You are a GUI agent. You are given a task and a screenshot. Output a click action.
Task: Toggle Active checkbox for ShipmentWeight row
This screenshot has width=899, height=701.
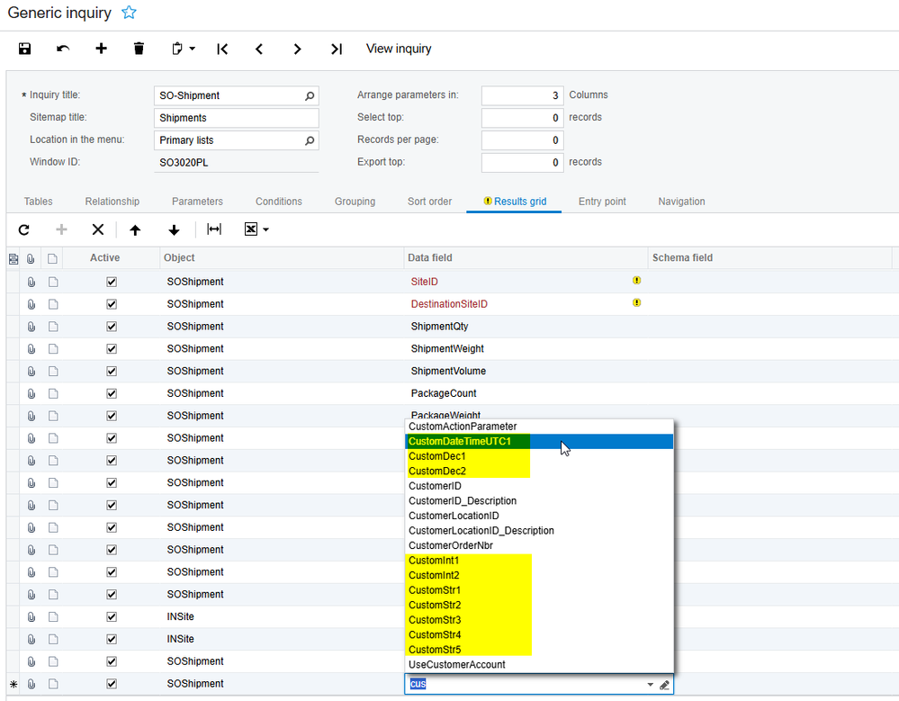(x=112, y=349)
